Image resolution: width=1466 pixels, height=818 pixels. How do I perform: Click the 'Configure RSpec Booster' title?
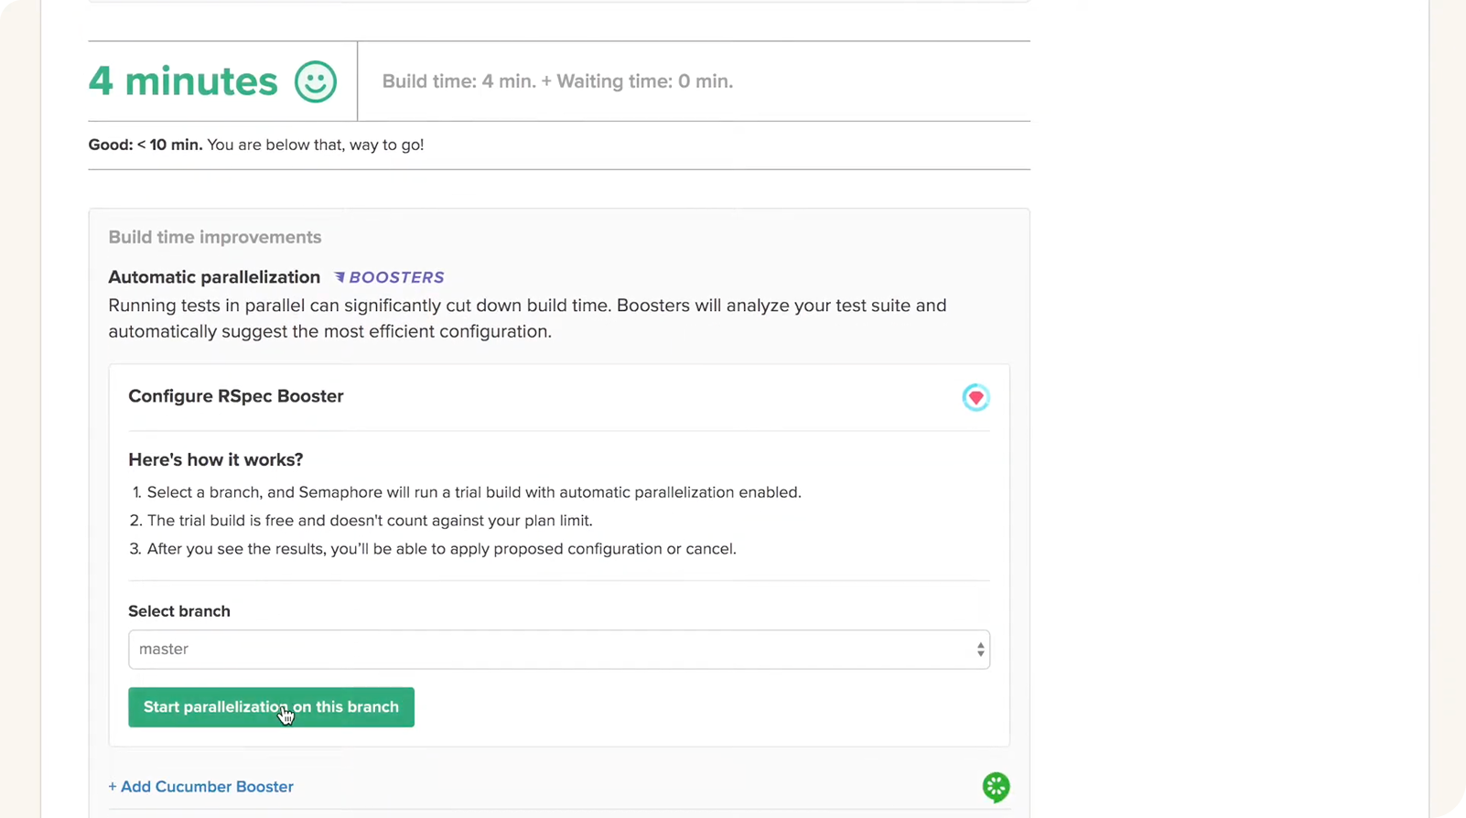(x=236, y=396)
